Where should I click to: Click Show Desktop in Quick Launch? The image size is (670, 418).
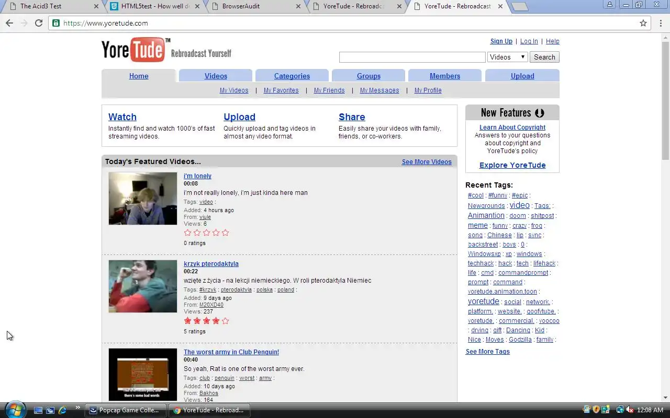click(38, 410)
